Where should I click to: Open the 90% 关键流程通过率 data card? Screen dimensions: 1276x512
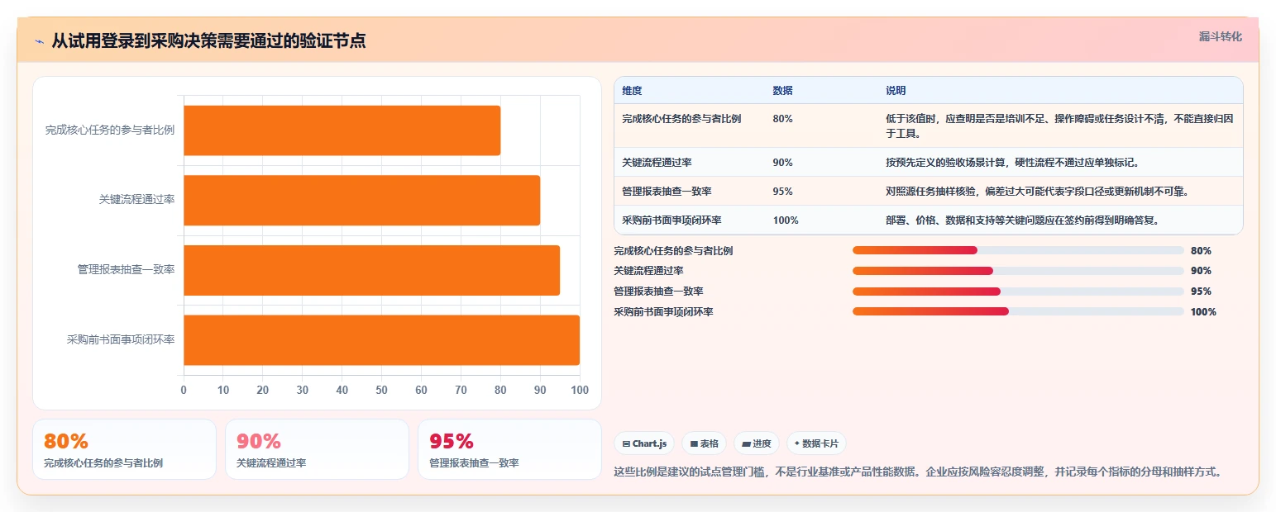[x=317, y=449]
